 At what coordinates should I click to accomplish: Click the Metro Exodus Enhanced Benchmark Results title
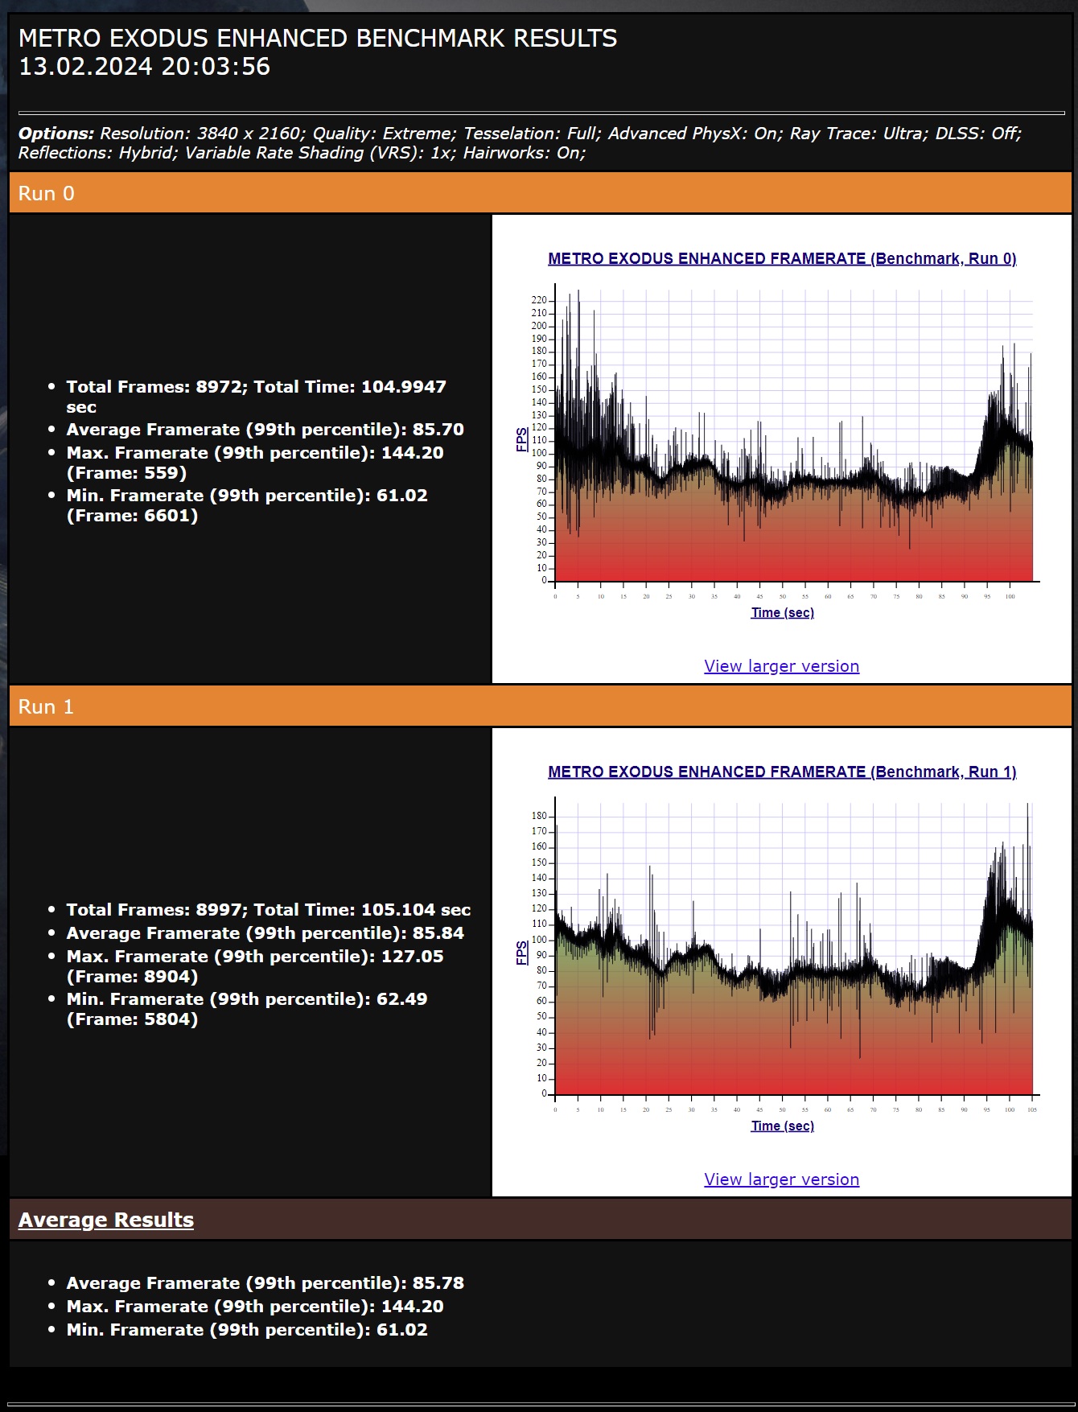(x=318, y=39)
